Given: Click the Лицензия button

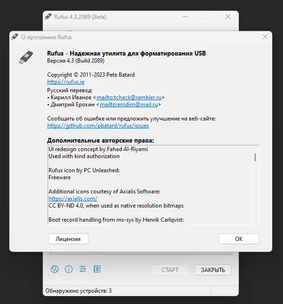Looking at the screenshot, I should (68, 239).
